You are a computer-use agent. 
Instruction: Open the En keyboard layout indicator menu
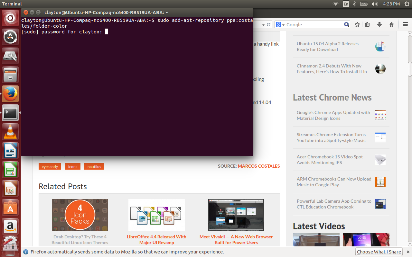pos(346,4)
